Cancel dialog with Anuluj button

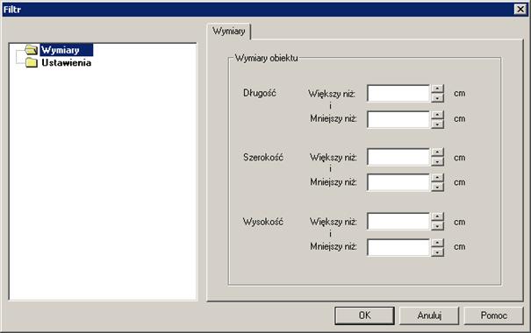point(429,315)
